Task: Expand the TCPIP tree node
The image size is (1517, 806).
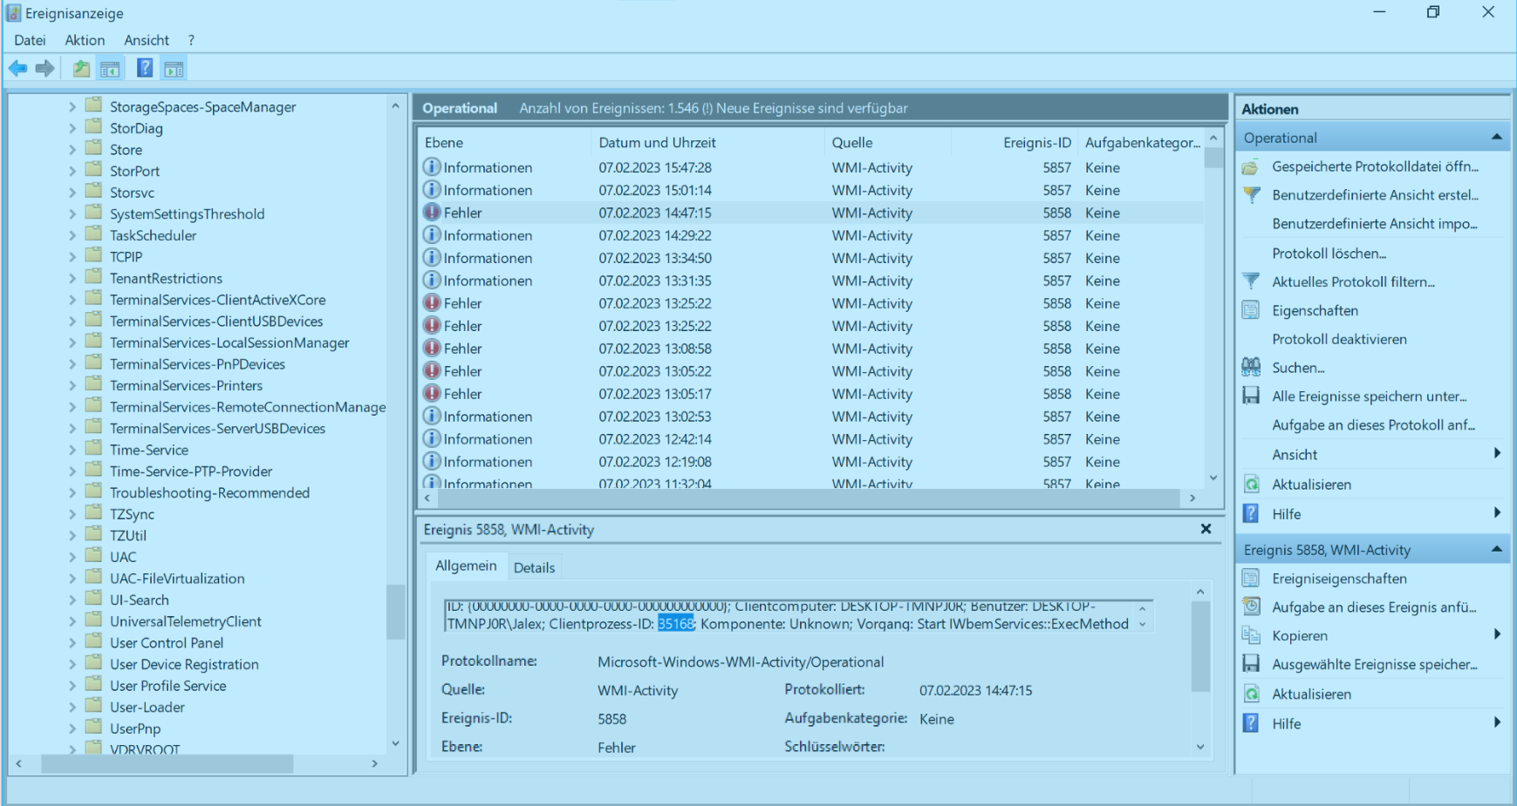Action: (x=72, y=257)
